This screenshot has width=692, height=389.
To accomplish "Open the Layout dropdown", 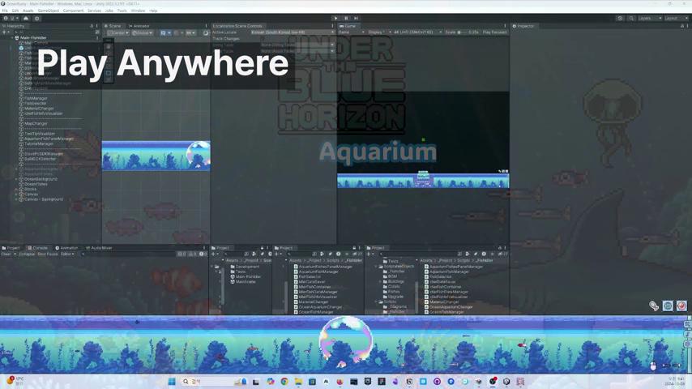I will pyautogui.click(x=673, y=18).
